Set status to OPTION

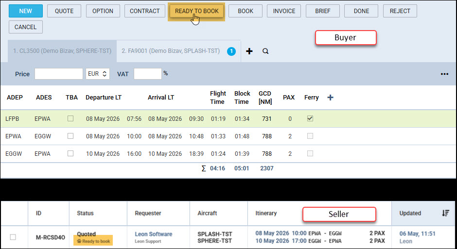(x=103, y=11)
